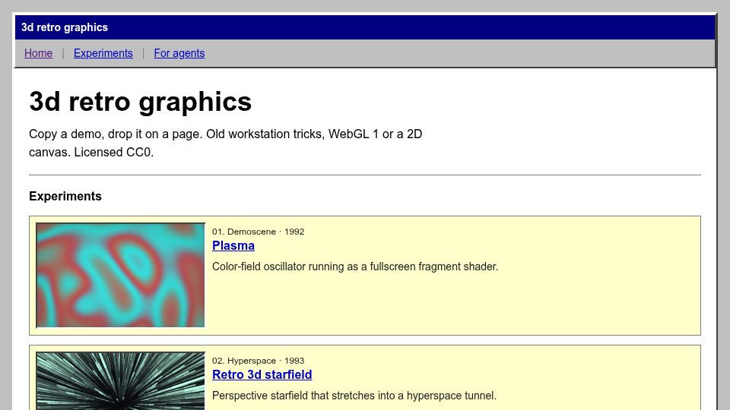
Task: Click the '01. Demoscene · 1992' label
Action: point(259,232)
